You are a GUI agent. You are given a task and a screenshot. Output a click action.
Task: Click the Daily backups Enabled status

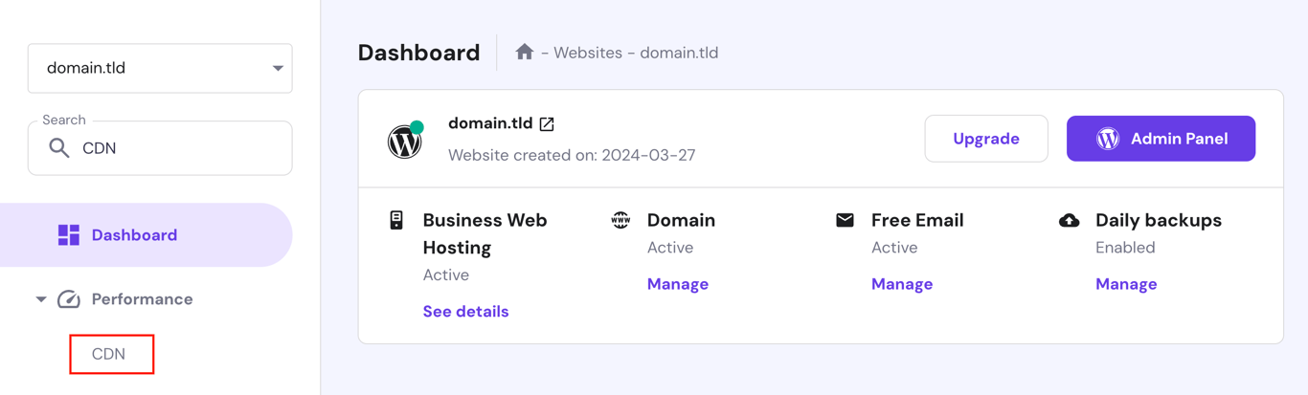1125,248
